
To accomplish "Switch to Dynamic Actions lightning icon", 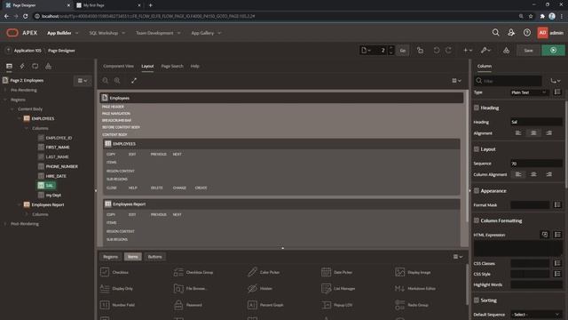I will point(22,66).
